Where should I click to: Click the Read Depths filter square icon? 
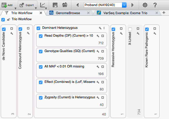[103, 36]
